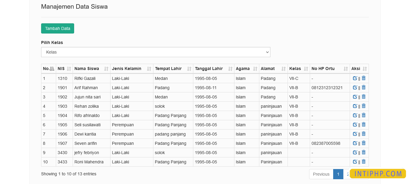Open the Kelas selection dropdown
Image resolution: width=410 pixels, height=184 pixels.
pyautogui.click(x=155, y=52)
